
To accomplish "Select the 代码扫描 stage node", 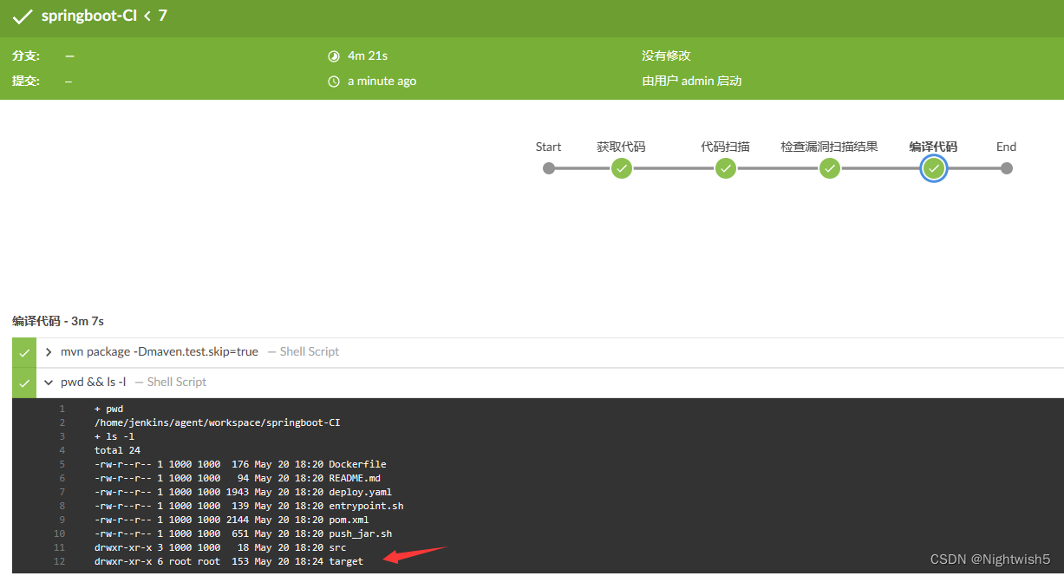I will coord(726,168).
